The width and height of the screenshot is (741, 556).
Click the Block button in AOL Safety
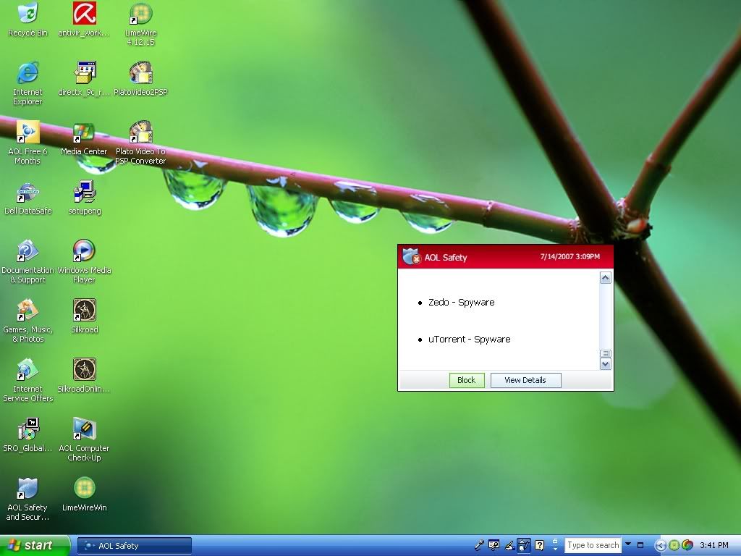[467, 380]
